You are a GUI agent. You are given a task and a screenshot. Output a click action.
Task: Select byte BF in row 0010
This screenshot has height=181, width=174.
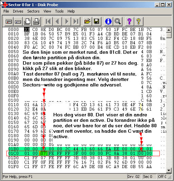click(27, 34)
